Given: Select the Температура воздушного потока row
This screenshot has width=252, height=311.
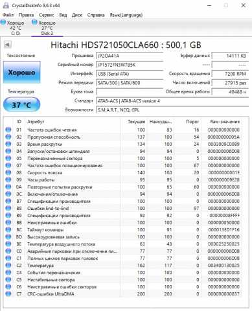Looking at the screenshot, I should click(122, 244).
